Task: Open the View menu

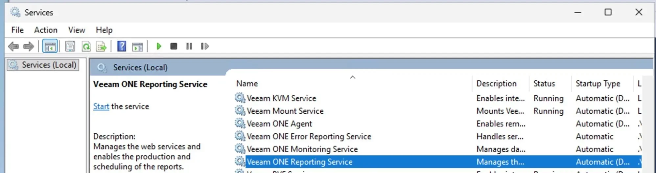Action: tap(77, 30)
